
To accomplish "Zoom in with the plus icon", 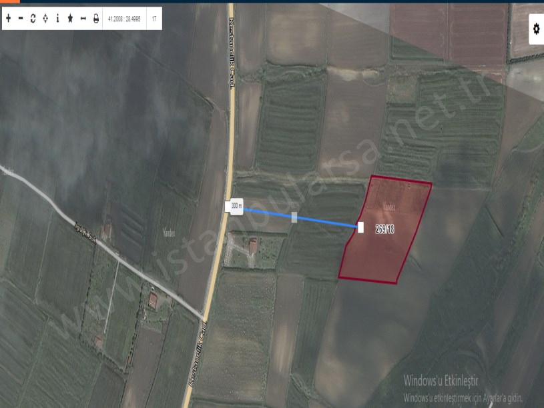I will 8,19.
